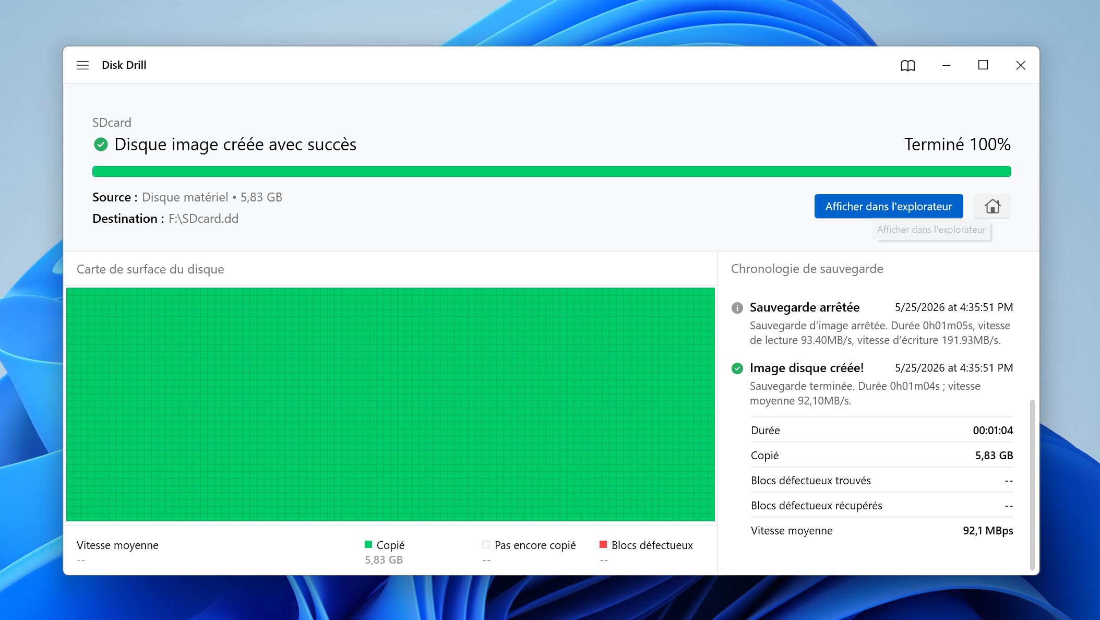Click the Copié label in statistics table

coord(764,456)
